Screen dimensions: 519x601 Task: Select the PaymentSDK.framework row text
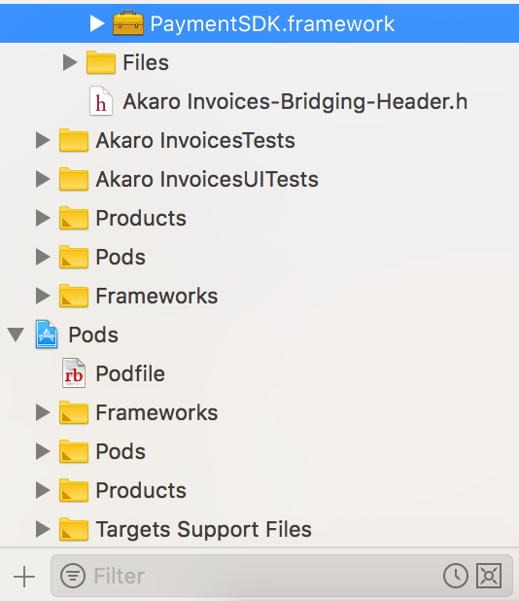tap(272, 23)
